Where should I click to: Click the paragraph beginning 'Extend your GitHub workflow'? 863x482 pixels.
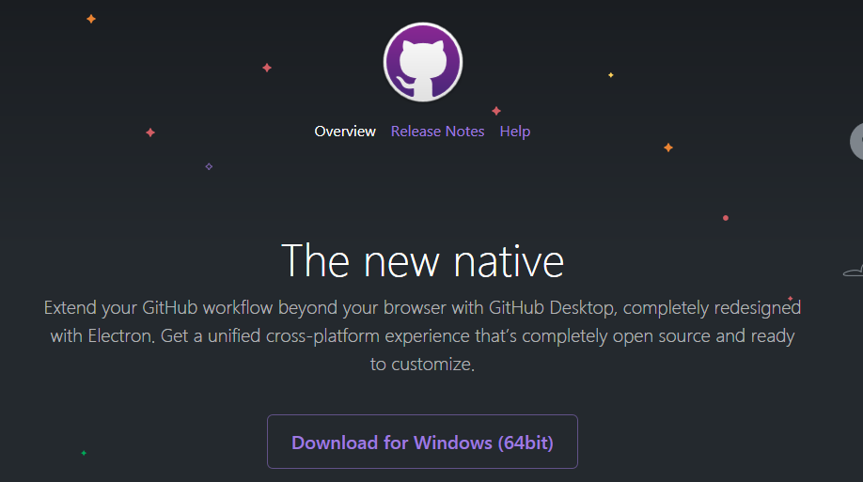423,335
